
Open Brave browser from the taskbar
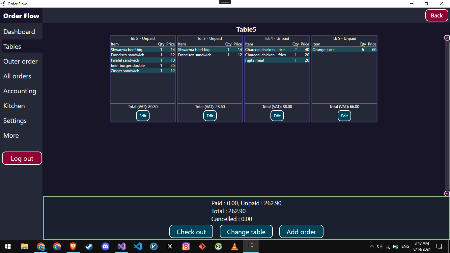click(73, 246)
